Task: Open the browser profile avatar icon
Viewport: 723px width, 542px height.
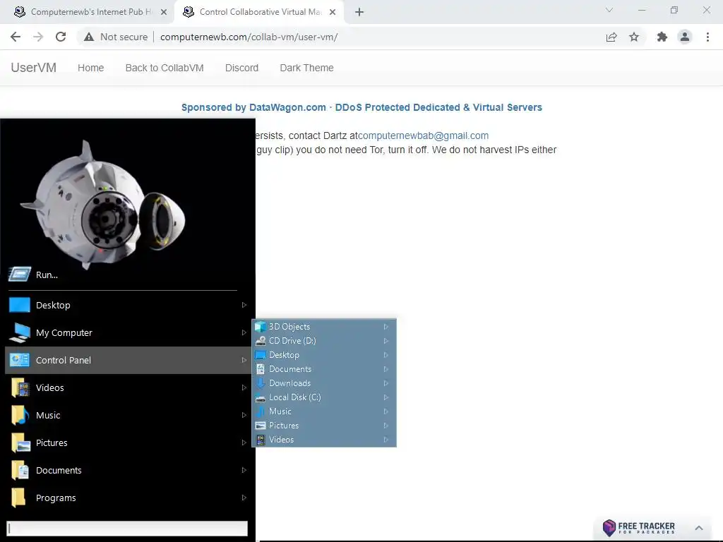Action: (x=685, y=37)
